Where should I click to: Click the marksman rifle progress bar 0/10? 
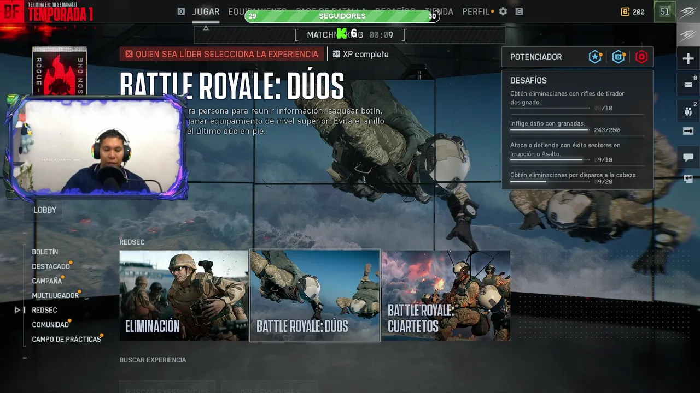[550, 108]
